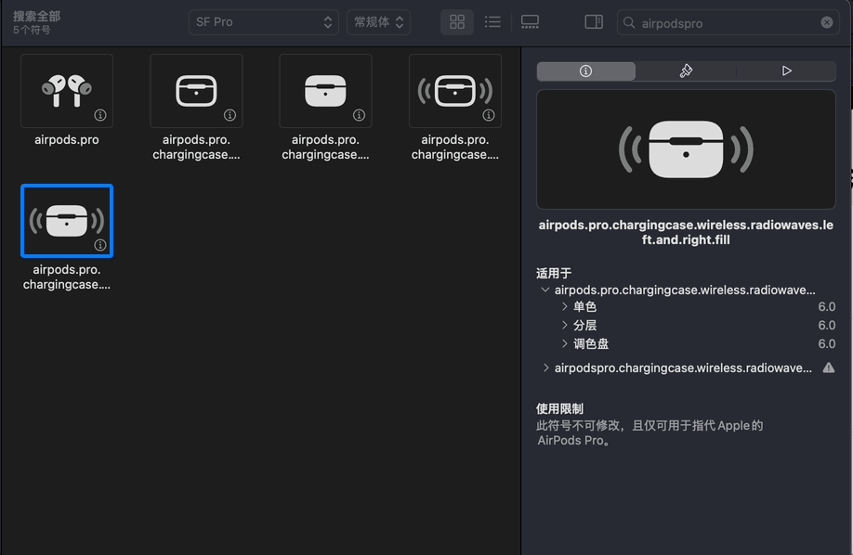Expand the 调色盘 row under 适用于
The height and width of the screenshot is (555, 853).
click(564, 343)
